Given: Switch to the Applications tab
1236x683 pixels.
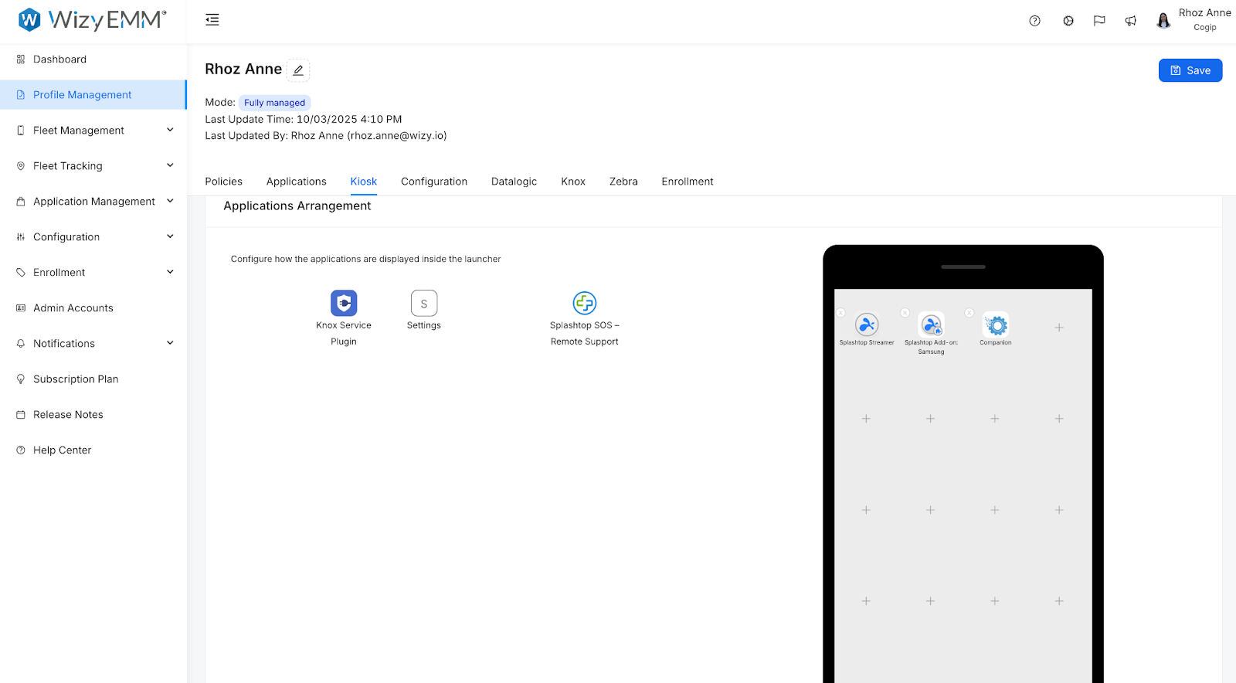Looking at the screenshot, I should (x=297, y=182).
